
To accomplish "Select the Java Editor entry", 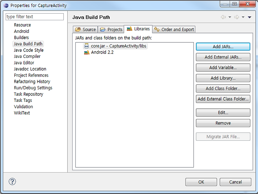I will 24,63.
